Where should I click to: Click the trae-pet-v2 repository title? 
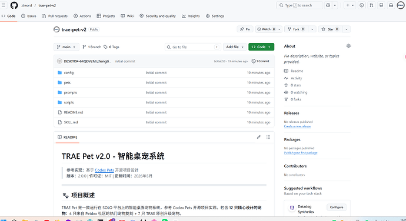pyautogui.click(x=74, y=29)
